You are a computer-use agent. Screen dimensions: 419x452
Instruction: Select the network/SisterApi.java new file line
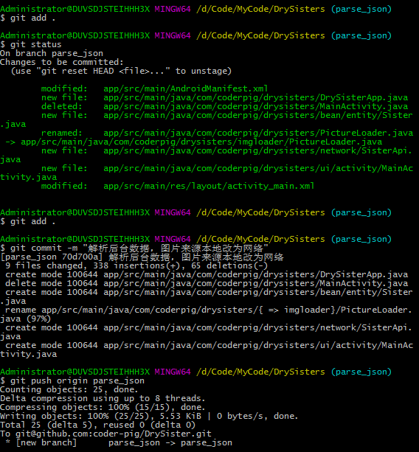click(207, 155)
